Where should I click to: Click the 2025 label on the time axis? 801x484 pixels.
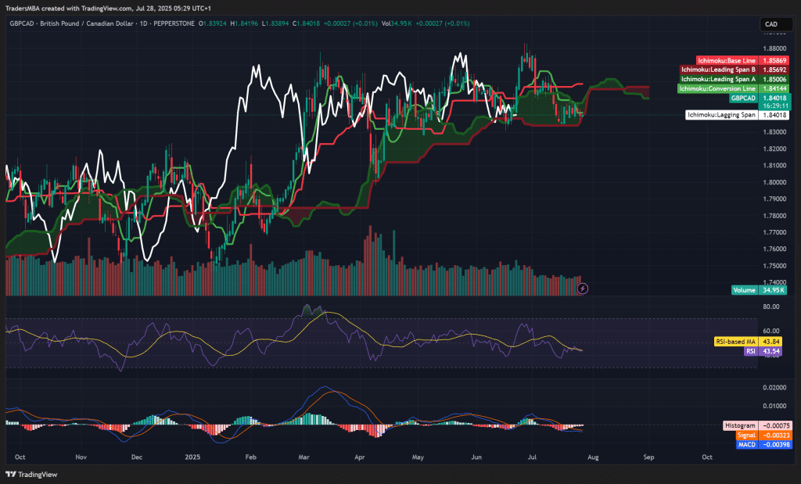193,457
